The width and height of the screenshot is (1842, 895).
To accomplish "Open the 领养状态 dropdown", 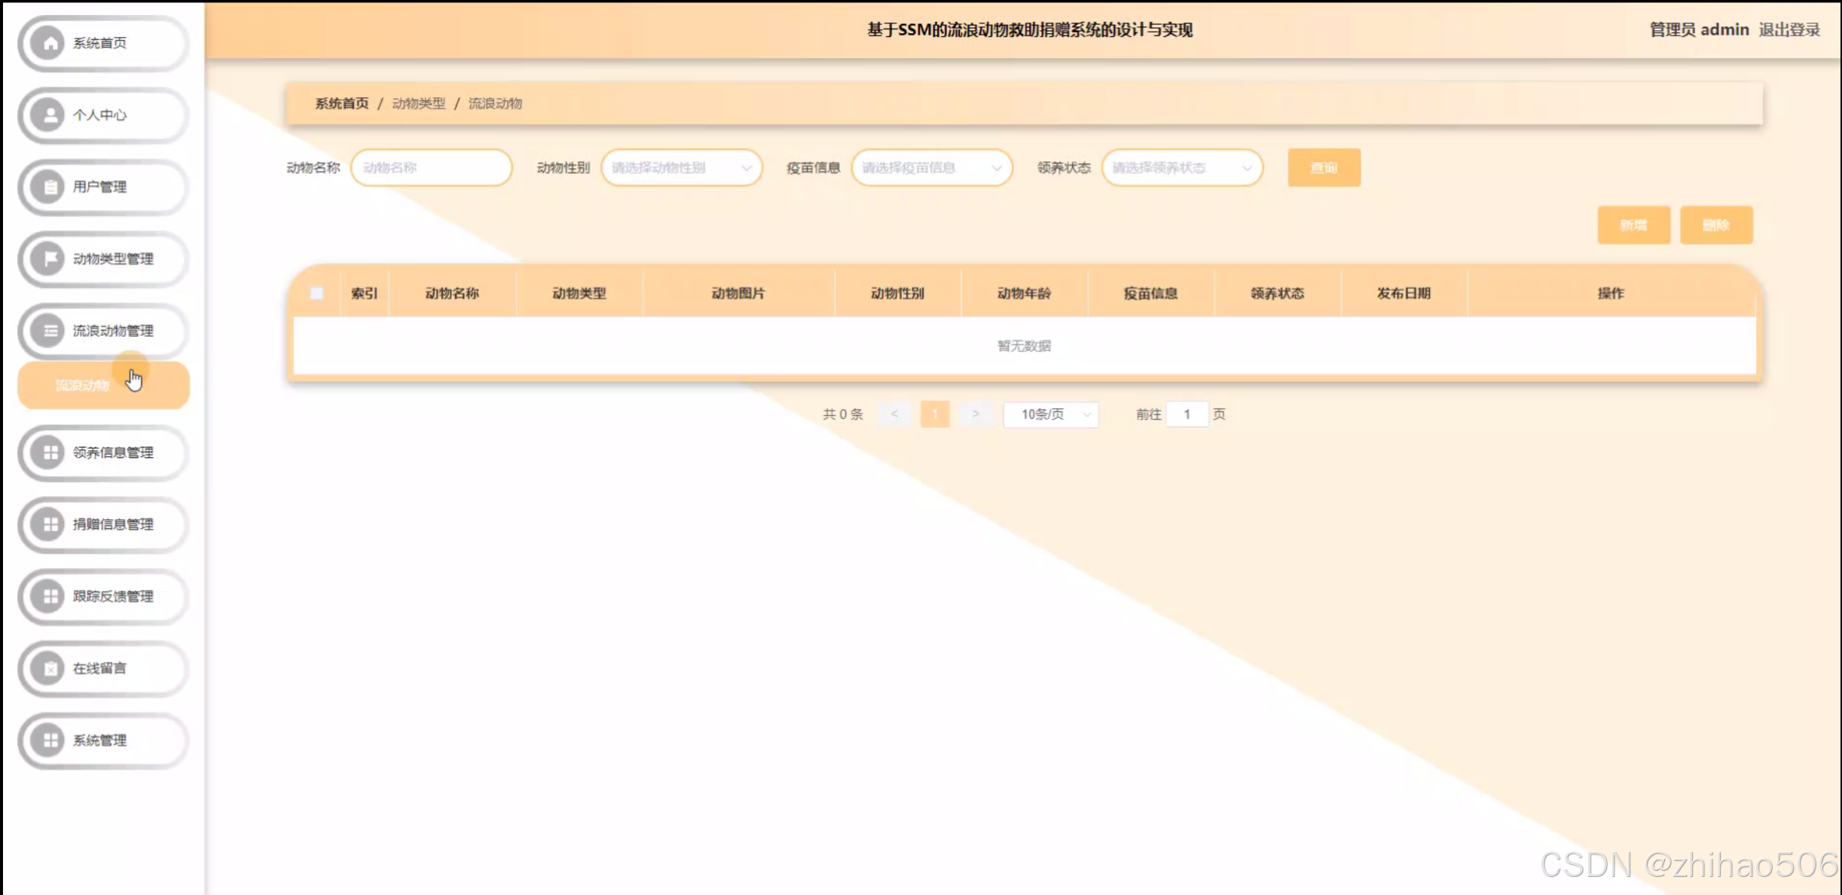I will coord(1181,168).
